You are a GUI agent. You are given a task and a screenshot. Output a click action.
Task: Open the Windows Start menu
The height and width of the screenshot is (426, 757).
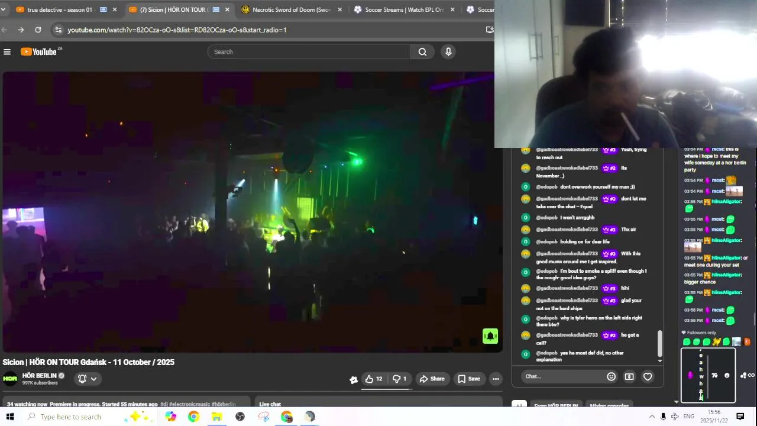(x=10, y=417)
